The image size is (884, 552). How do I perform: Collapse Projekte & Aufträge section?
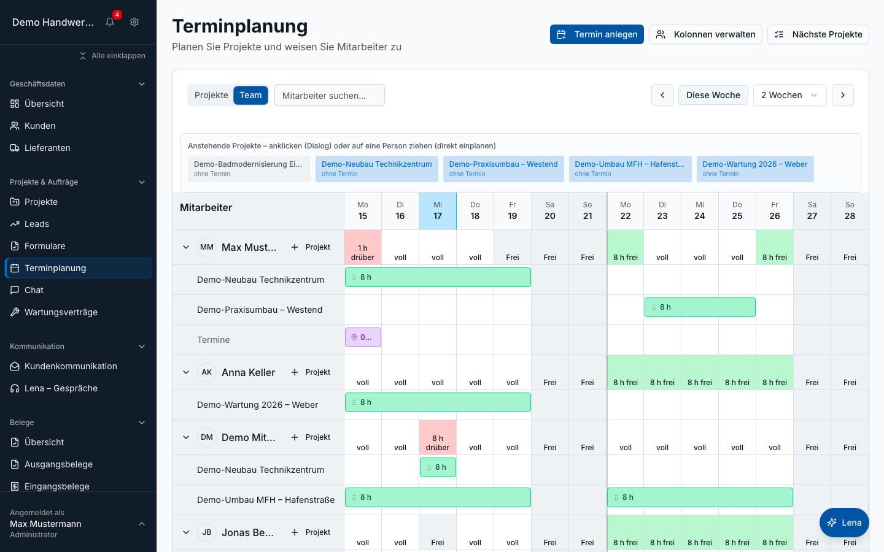coord(142,182)
